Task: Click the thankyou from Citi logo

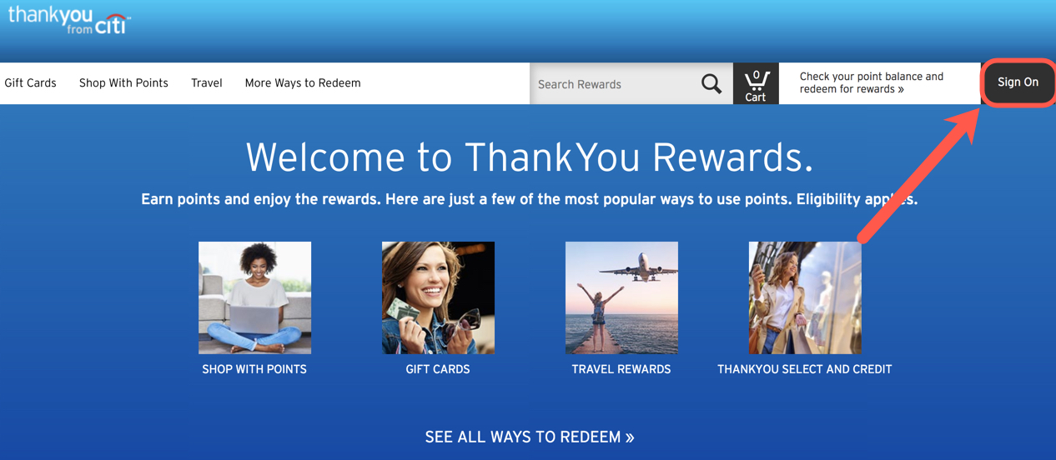Action: [x=69, y=20]
